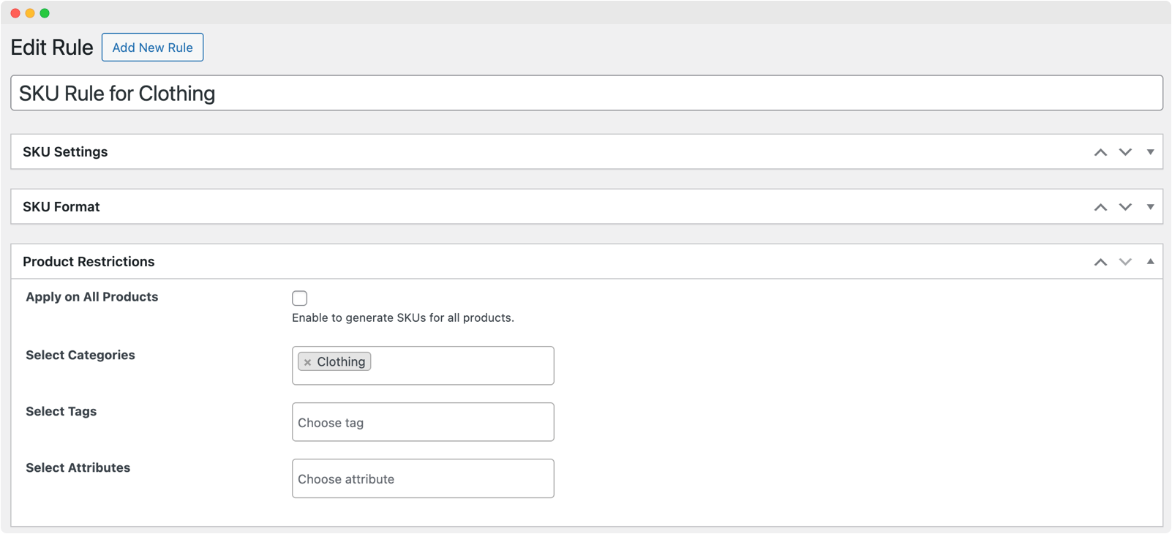Edit the rule title field

tap(586, 93)
